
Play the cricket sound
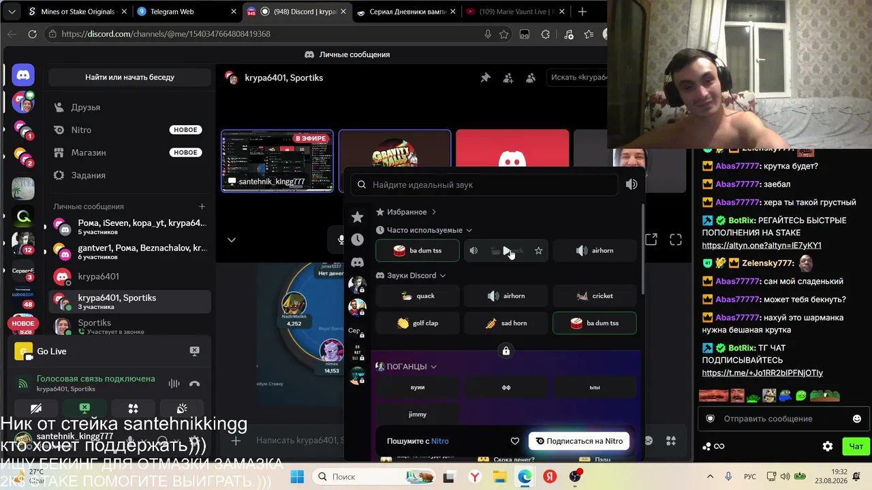[x=595, y=296]
